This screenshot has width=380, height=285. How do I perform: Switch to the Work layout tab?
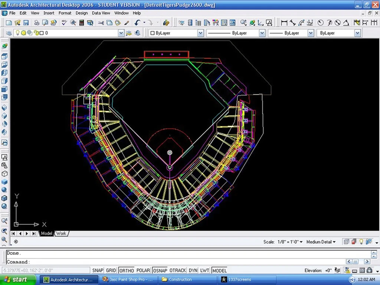click(x=61, y=233)
